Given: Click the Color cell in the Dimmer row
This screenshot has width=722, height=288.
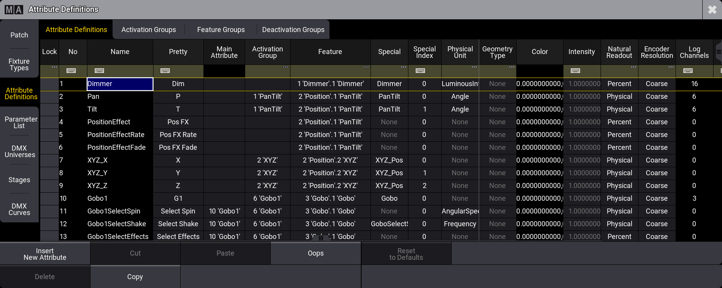Looking at the screenshot, I should click(540, 84).
